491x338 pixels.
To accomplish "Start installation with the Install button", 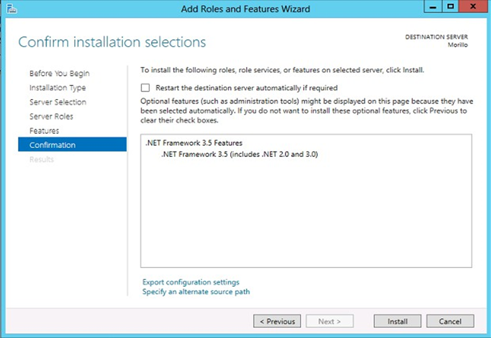I will click(397, 321).
